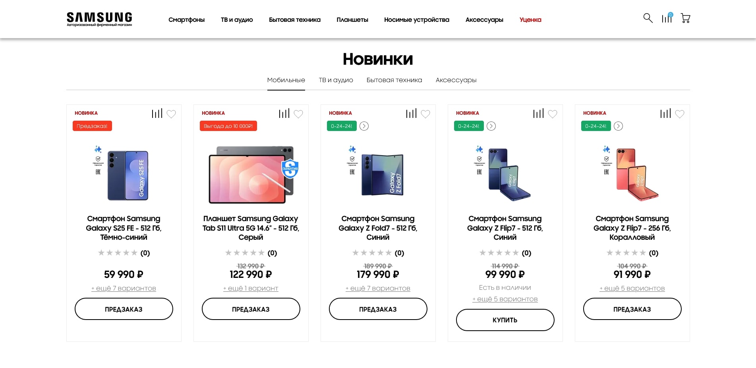
Task: Click the Samsung logo
Action: point(99,19)
